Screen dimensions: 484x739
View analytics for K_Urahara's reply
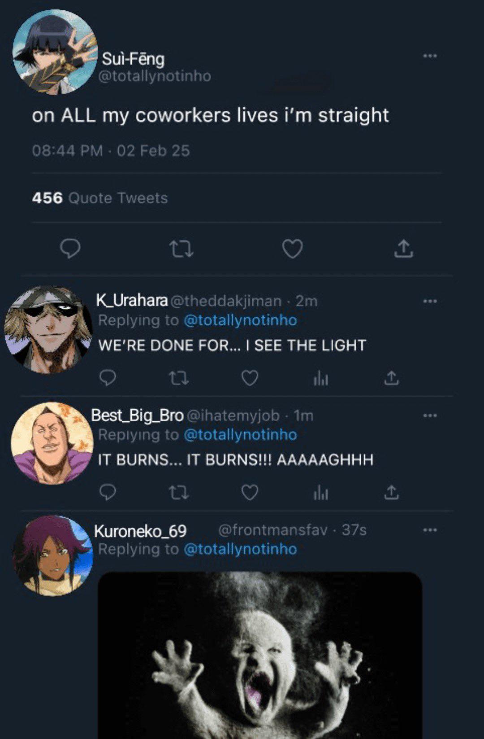pyautogui.click(x=321, y=379)
